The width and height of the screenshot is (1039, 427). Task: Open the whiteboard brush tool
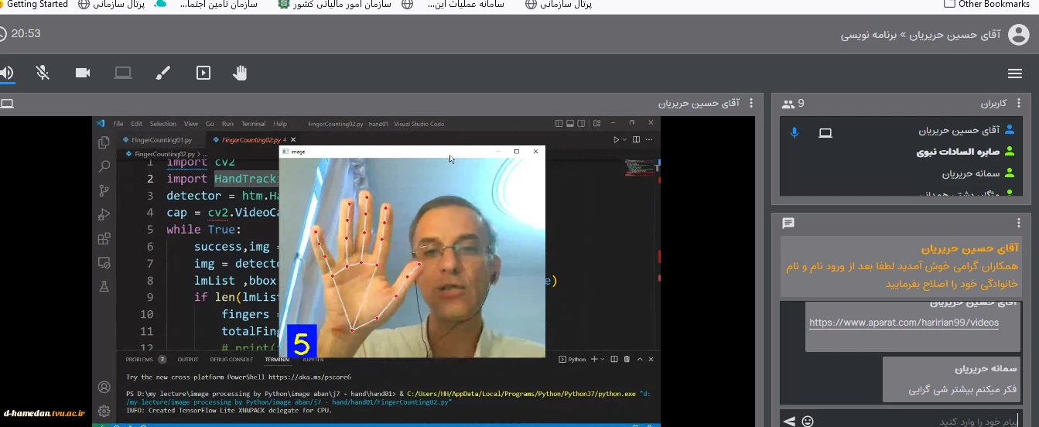(163, 73)
